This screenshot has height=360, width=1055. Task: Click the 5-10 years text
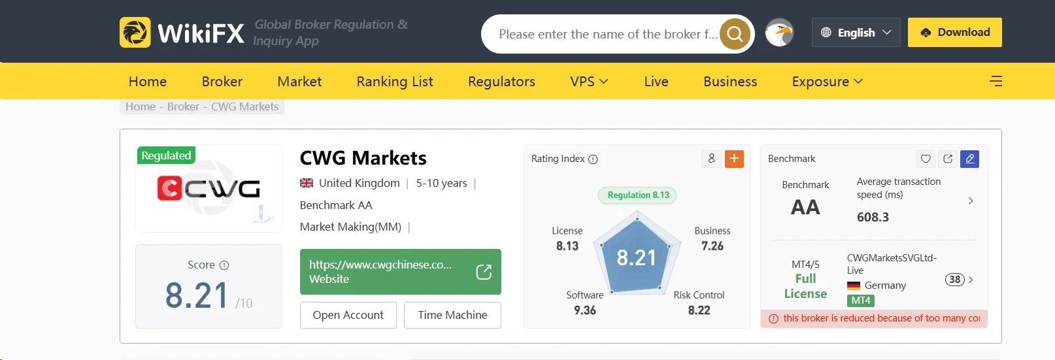point(441,183)
